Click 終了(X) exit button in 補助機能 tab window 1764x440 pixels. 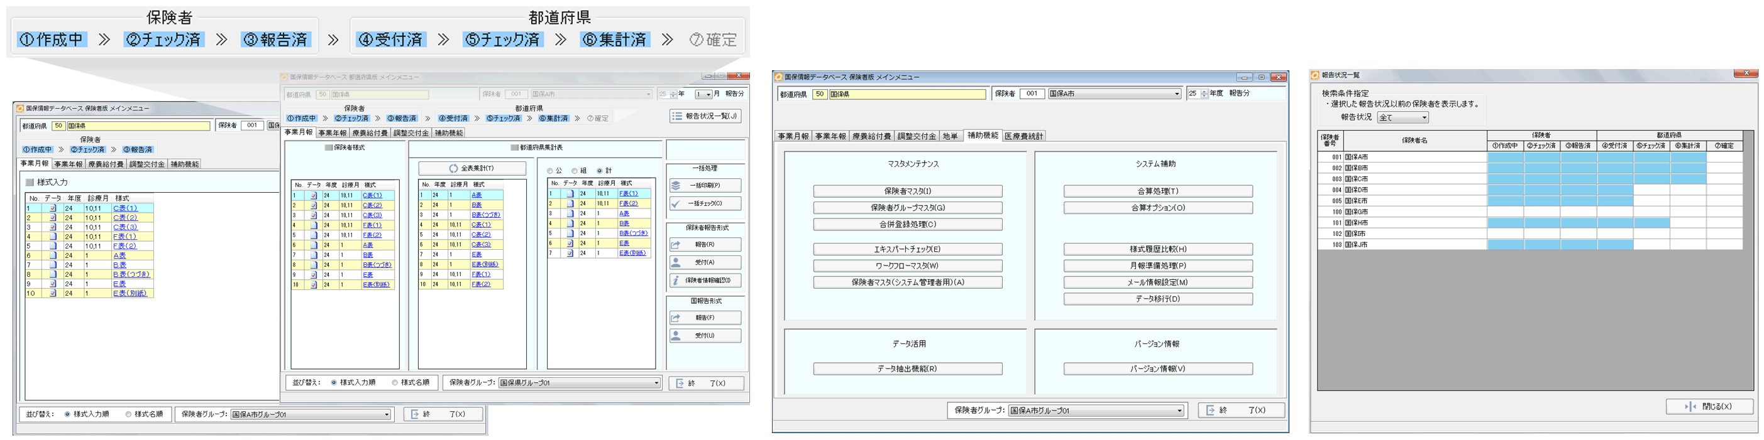point(1241,410)
